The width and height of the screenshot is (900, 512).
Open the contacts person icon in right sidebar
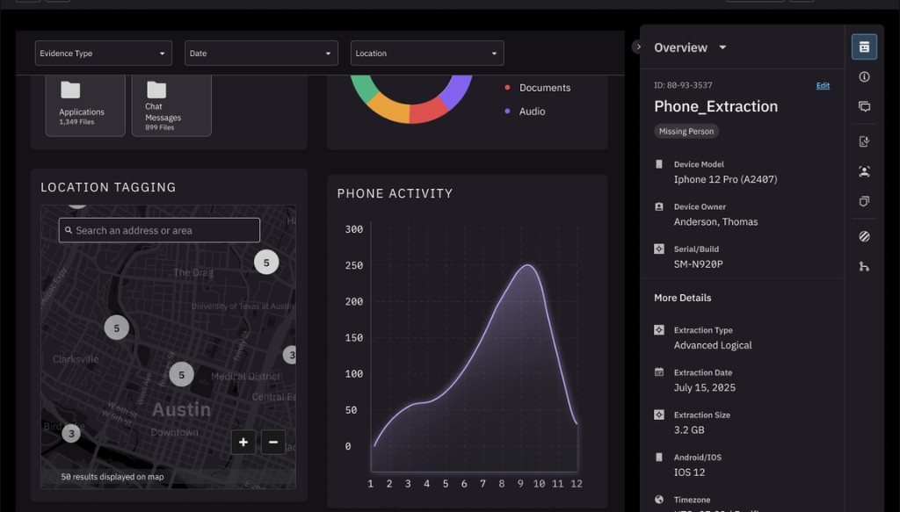864,172
